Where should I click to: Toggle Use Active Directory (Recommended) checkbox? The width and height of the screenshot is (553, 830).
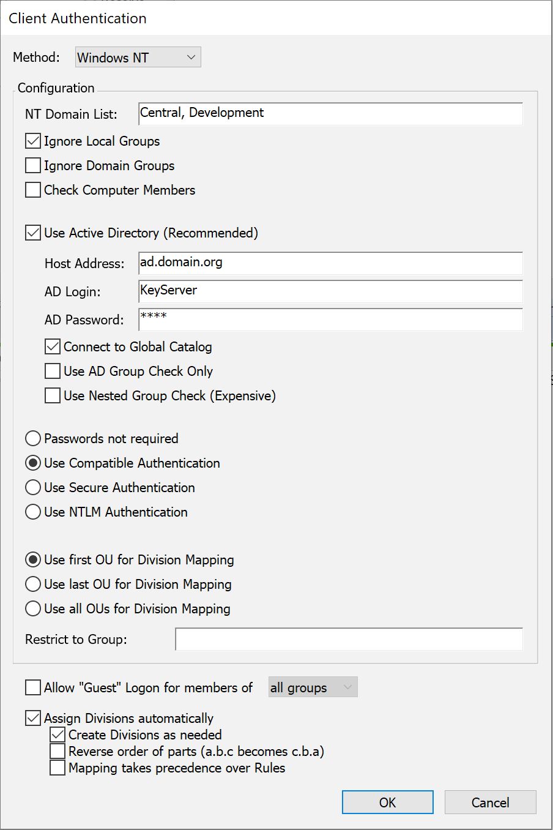[33, 233]
